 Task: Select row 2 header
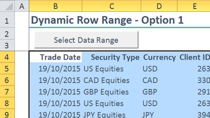click(x=7, y=34)
